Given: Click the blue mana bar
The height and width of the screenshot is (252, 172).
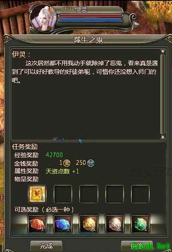Looking at the screenshot, I should (x=90, y=20).
